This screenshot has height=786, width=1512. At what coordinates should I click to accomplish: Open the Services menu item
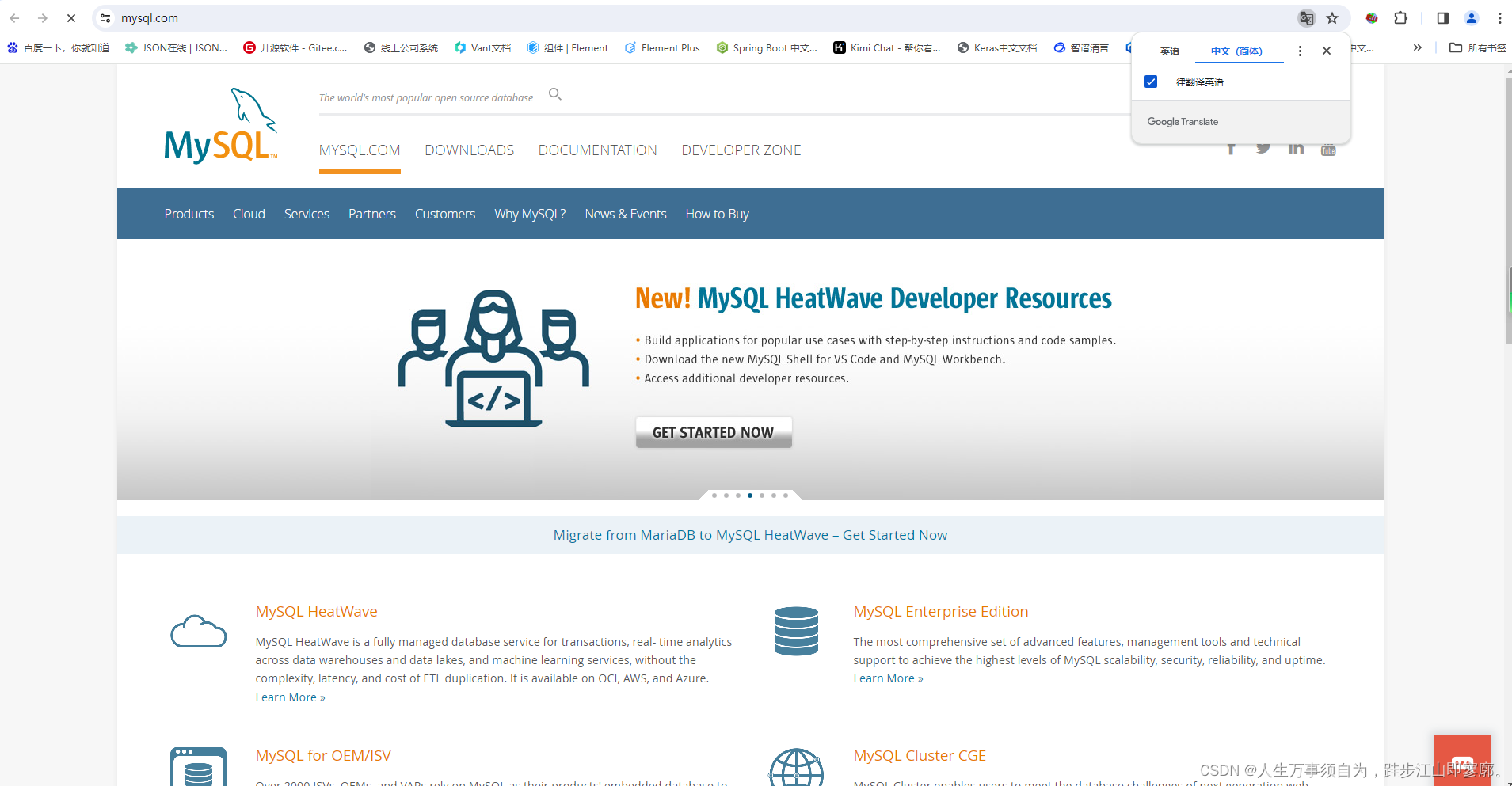click(x=307, y=214)
